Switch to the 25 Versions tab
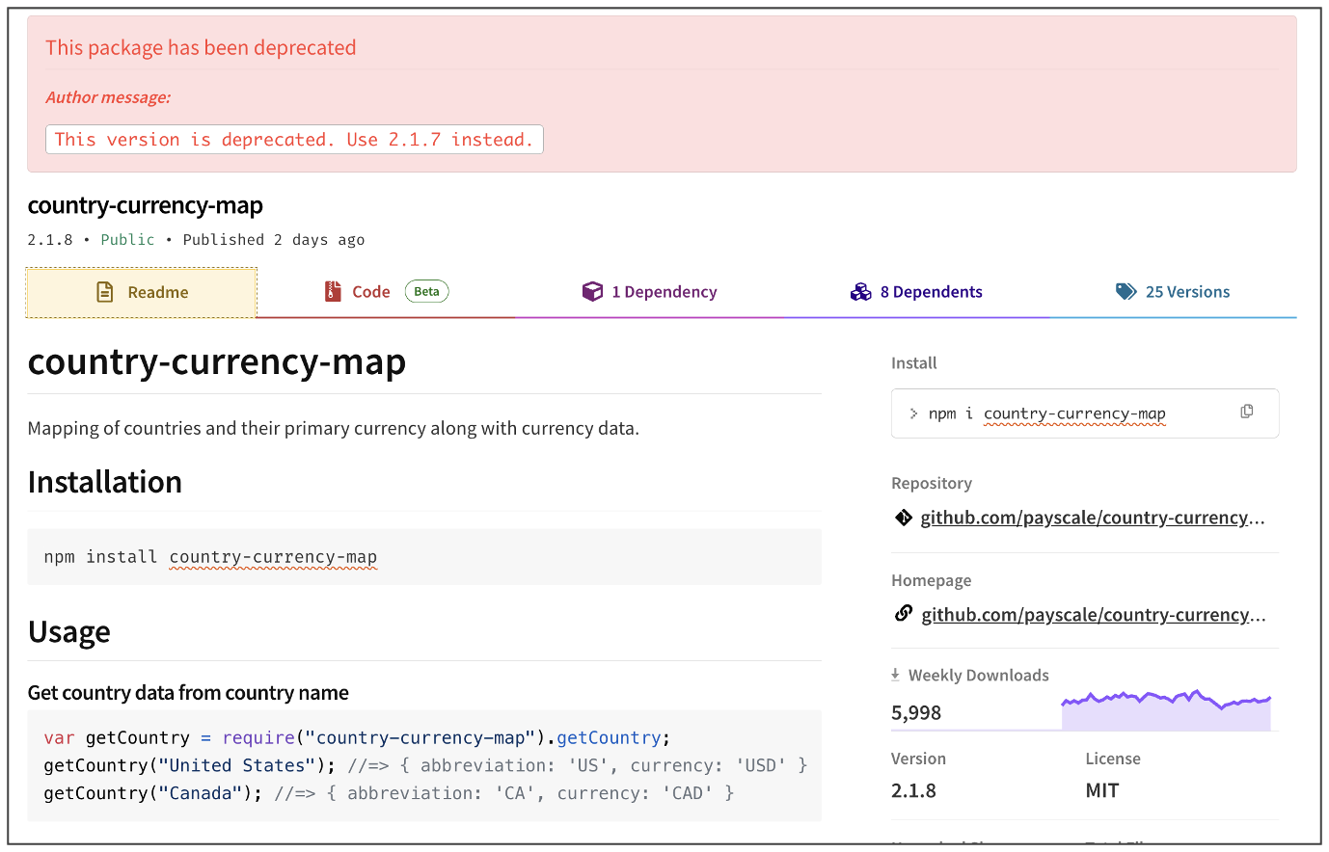The width and height of the screenshot is (1329, 852). [1186, 292]
